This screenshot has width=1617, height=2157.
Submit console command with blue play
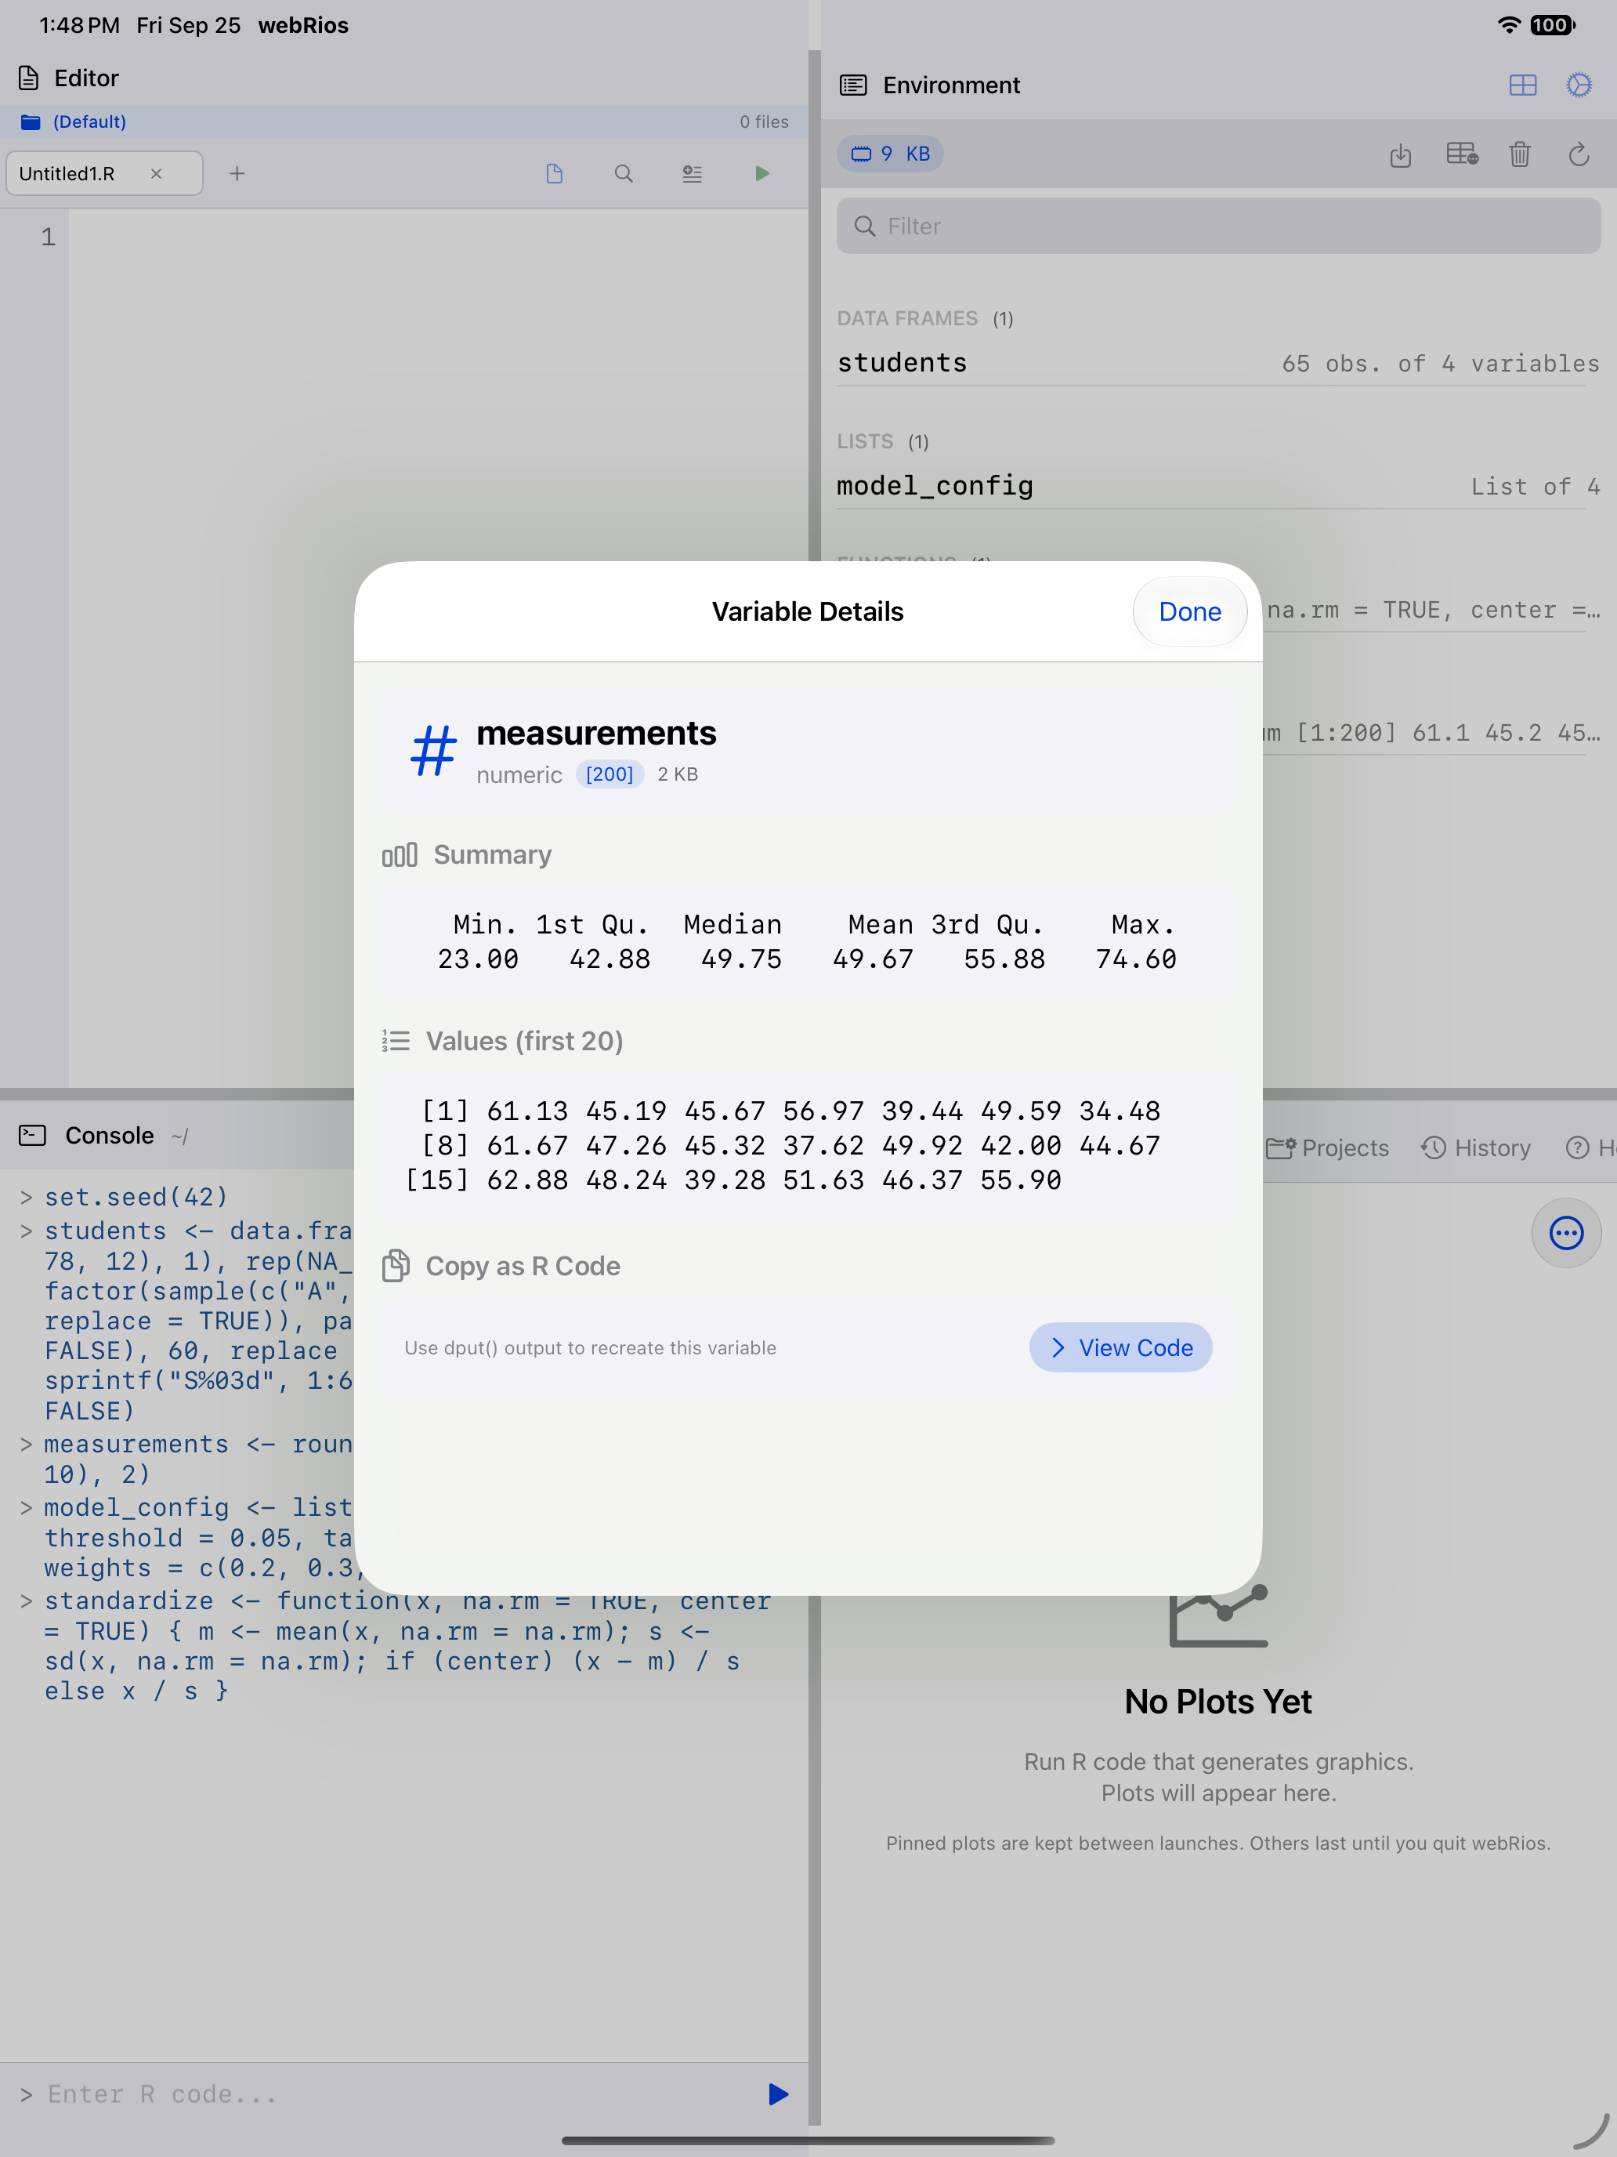coord(778,2094)
